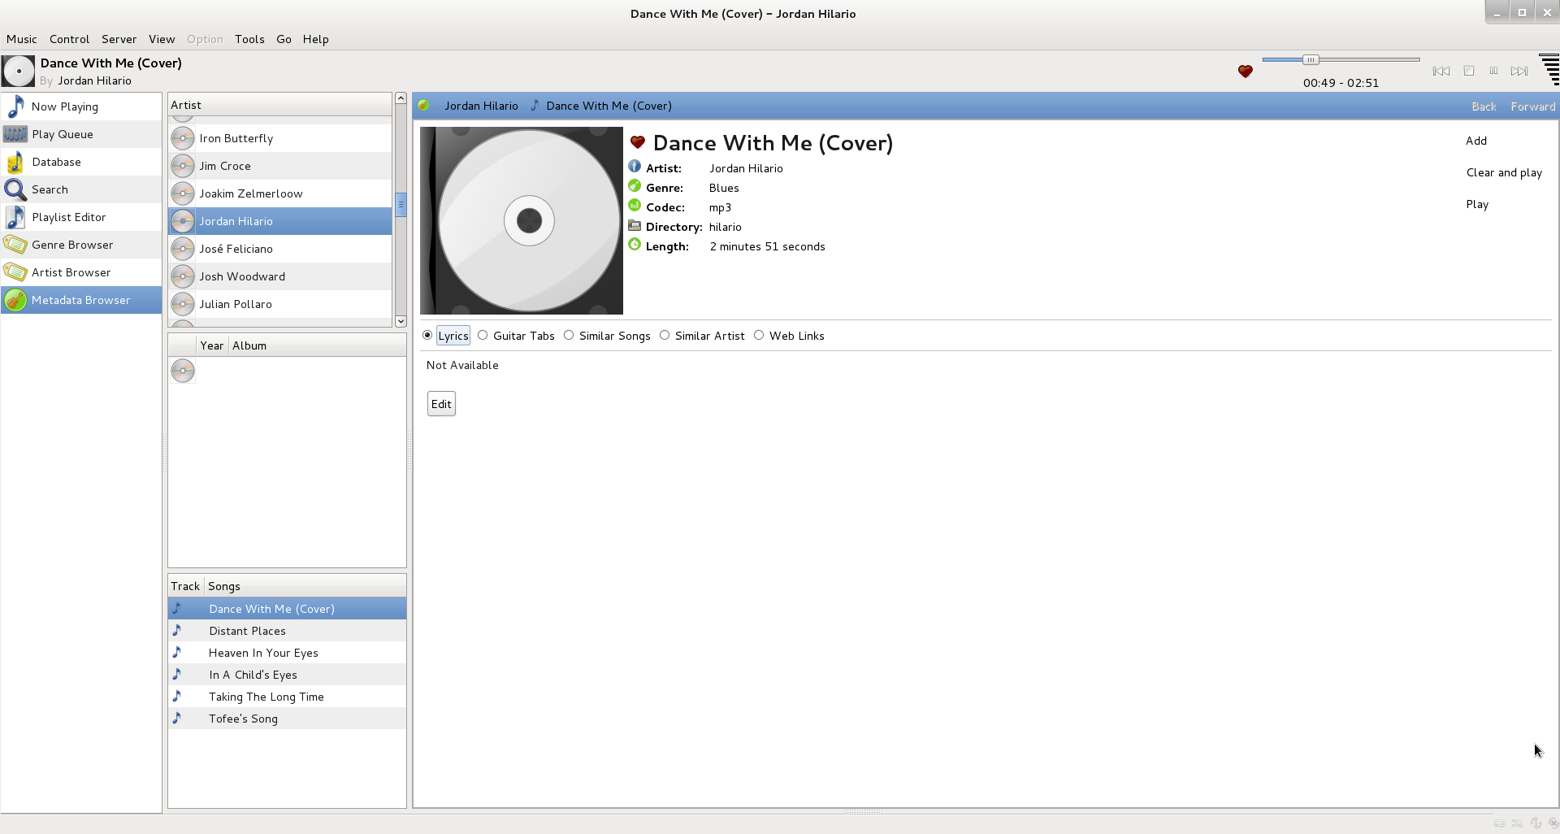
Task: Open the Playlist Editor
Action: [x=69, y=217]
